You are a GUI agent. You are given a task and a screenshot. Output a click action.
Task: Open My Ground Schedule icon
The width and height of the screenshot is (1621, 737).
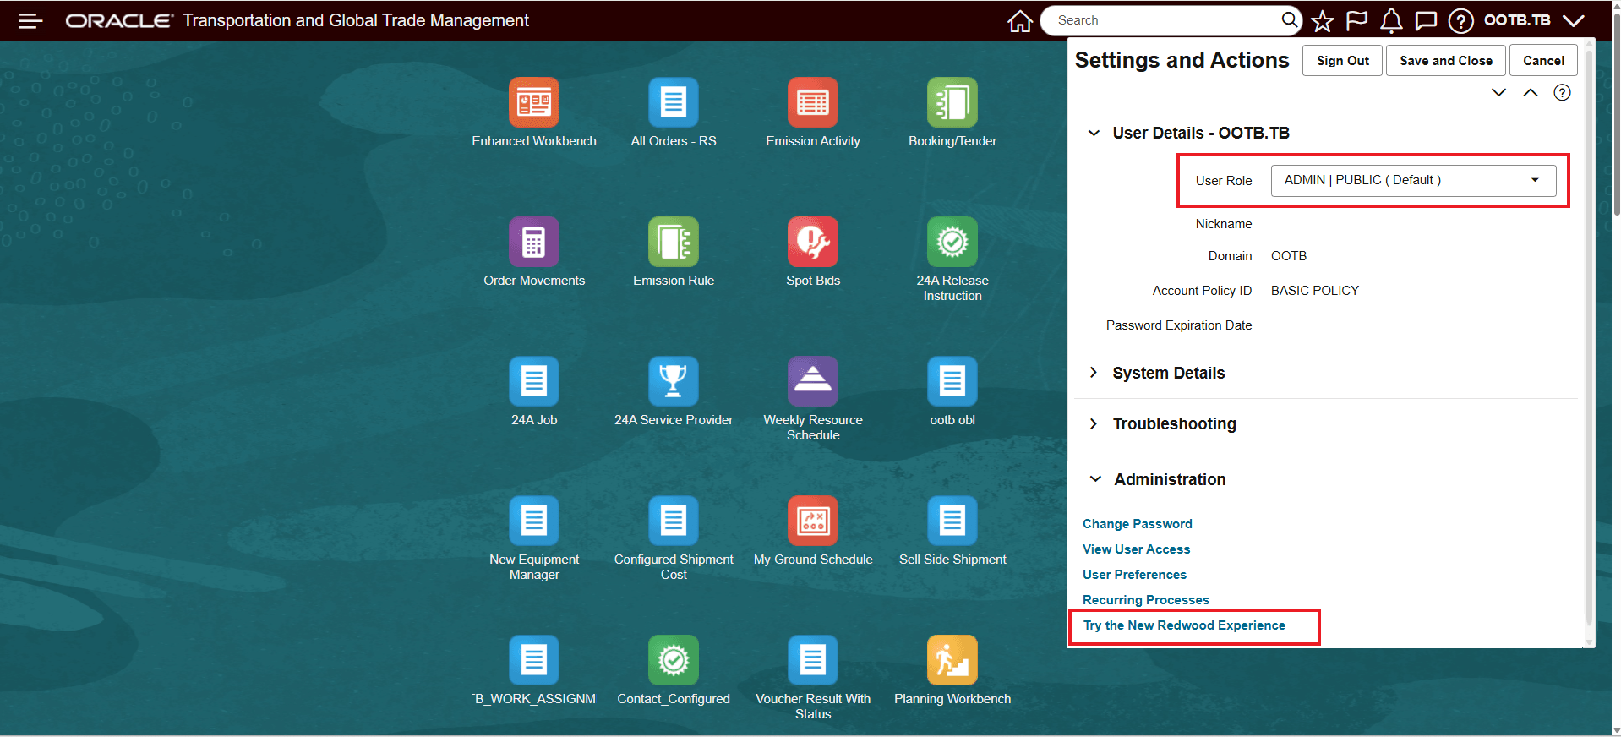[x=813, y=521]
